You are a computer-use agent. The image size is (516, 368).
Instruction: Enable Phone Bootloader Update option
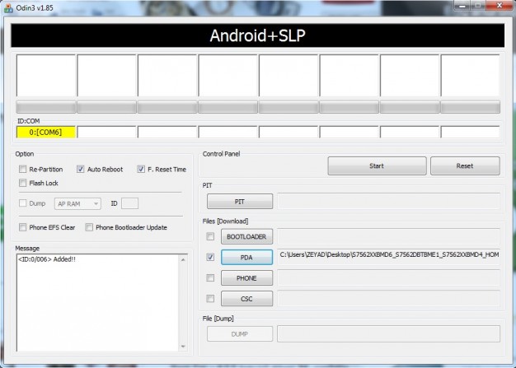pos(89,227)
